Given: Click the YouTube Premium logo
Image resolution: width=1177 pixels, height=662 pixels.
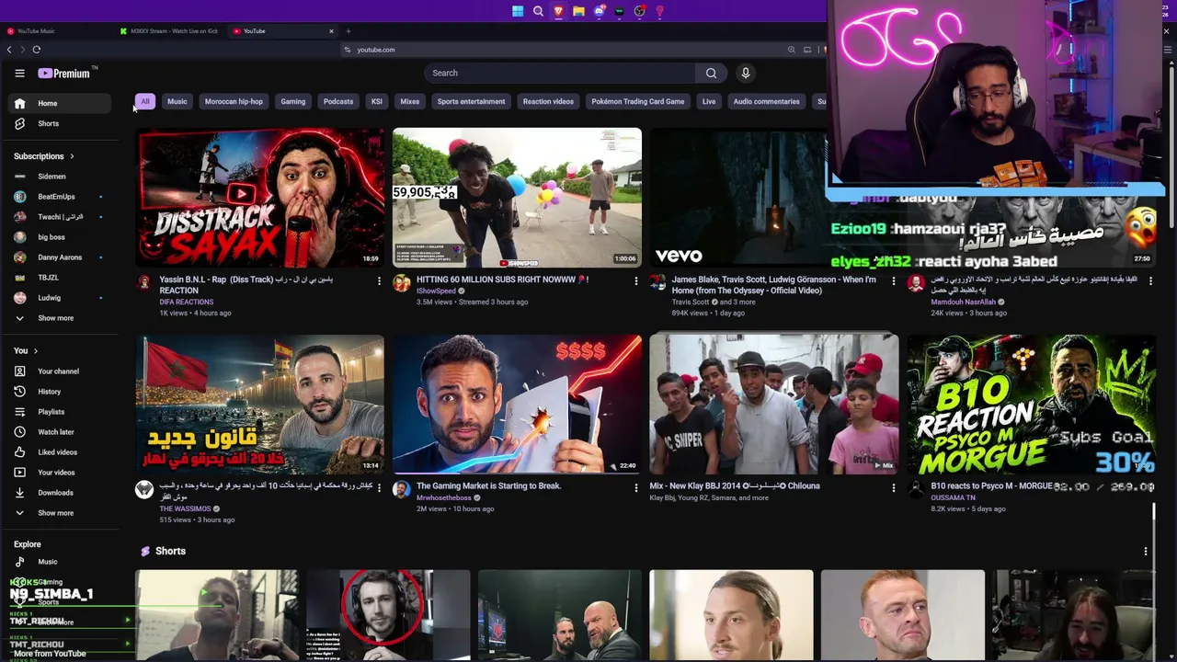Looking at the screenshot, I should pyautogui.click(x=65, y=74).
